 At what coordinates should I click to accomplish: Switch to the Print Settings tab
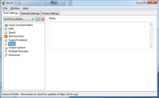(x=11, y=13)
